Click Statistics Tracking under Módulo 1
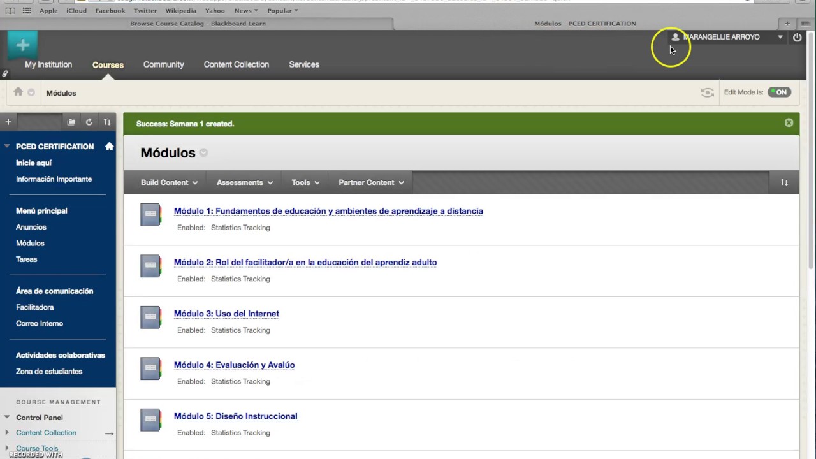Image resolution: width=816 pixels, height=459 pixels. click(240, 228)
